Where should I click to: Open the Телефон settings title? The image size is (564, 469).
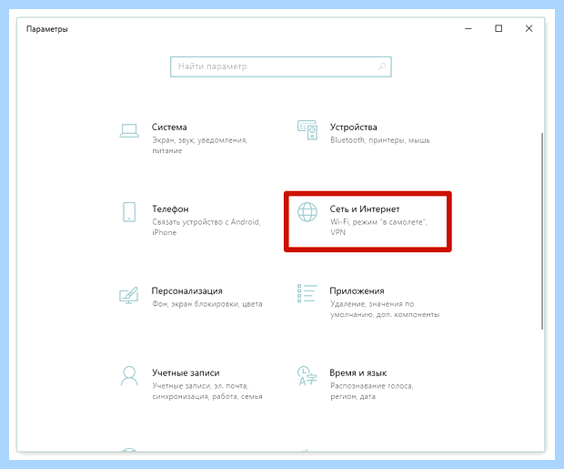point(170,209)
